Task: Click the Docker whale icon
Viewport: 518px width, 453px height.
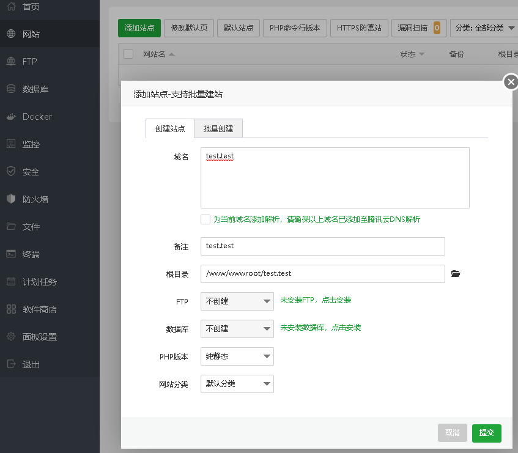Action: [11, 116]
